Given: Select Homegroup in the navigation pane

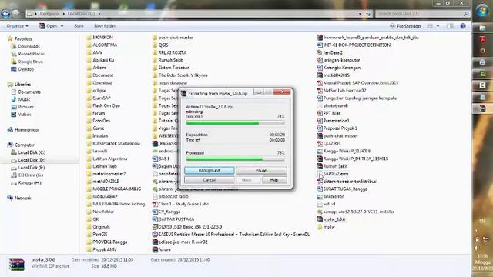Looking at the screenshot, I should pyautogui.click(x=22, y=130).
